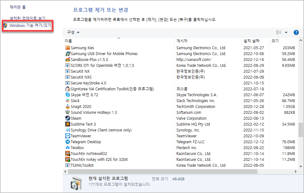This screenshot has width=304, height=193.
Task: Click publisher http://xanasoft.com/
Action: click(194, 59)
